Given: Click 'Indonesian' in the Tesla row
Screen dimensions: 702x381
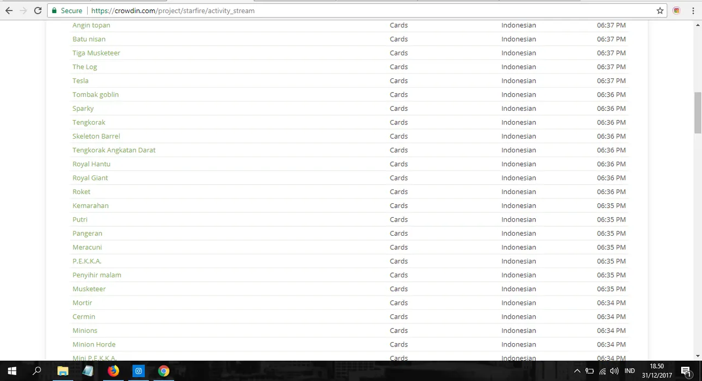Looking at the screenshot, I should click(x=518, y=81).
